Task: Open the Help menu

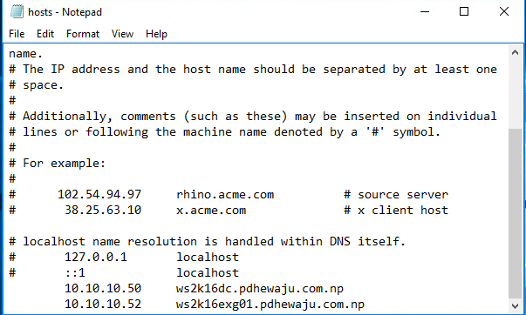Action: tap(156, 34)
